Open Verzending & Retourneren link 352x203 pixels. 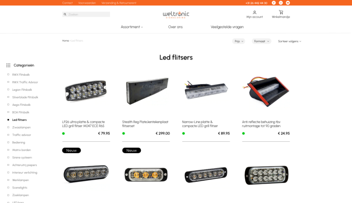(119, 3)
